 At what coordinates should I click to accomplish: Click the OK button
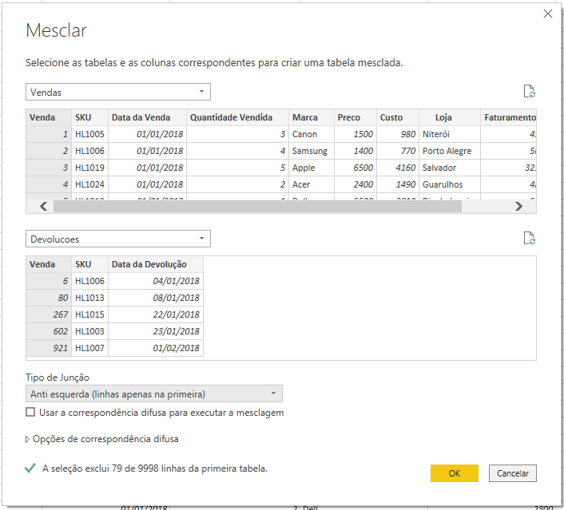(454, 473)
